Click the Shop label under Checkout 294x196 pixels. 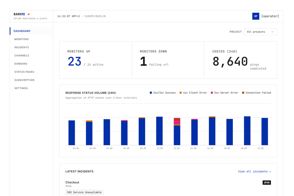(x=68, y=186)
